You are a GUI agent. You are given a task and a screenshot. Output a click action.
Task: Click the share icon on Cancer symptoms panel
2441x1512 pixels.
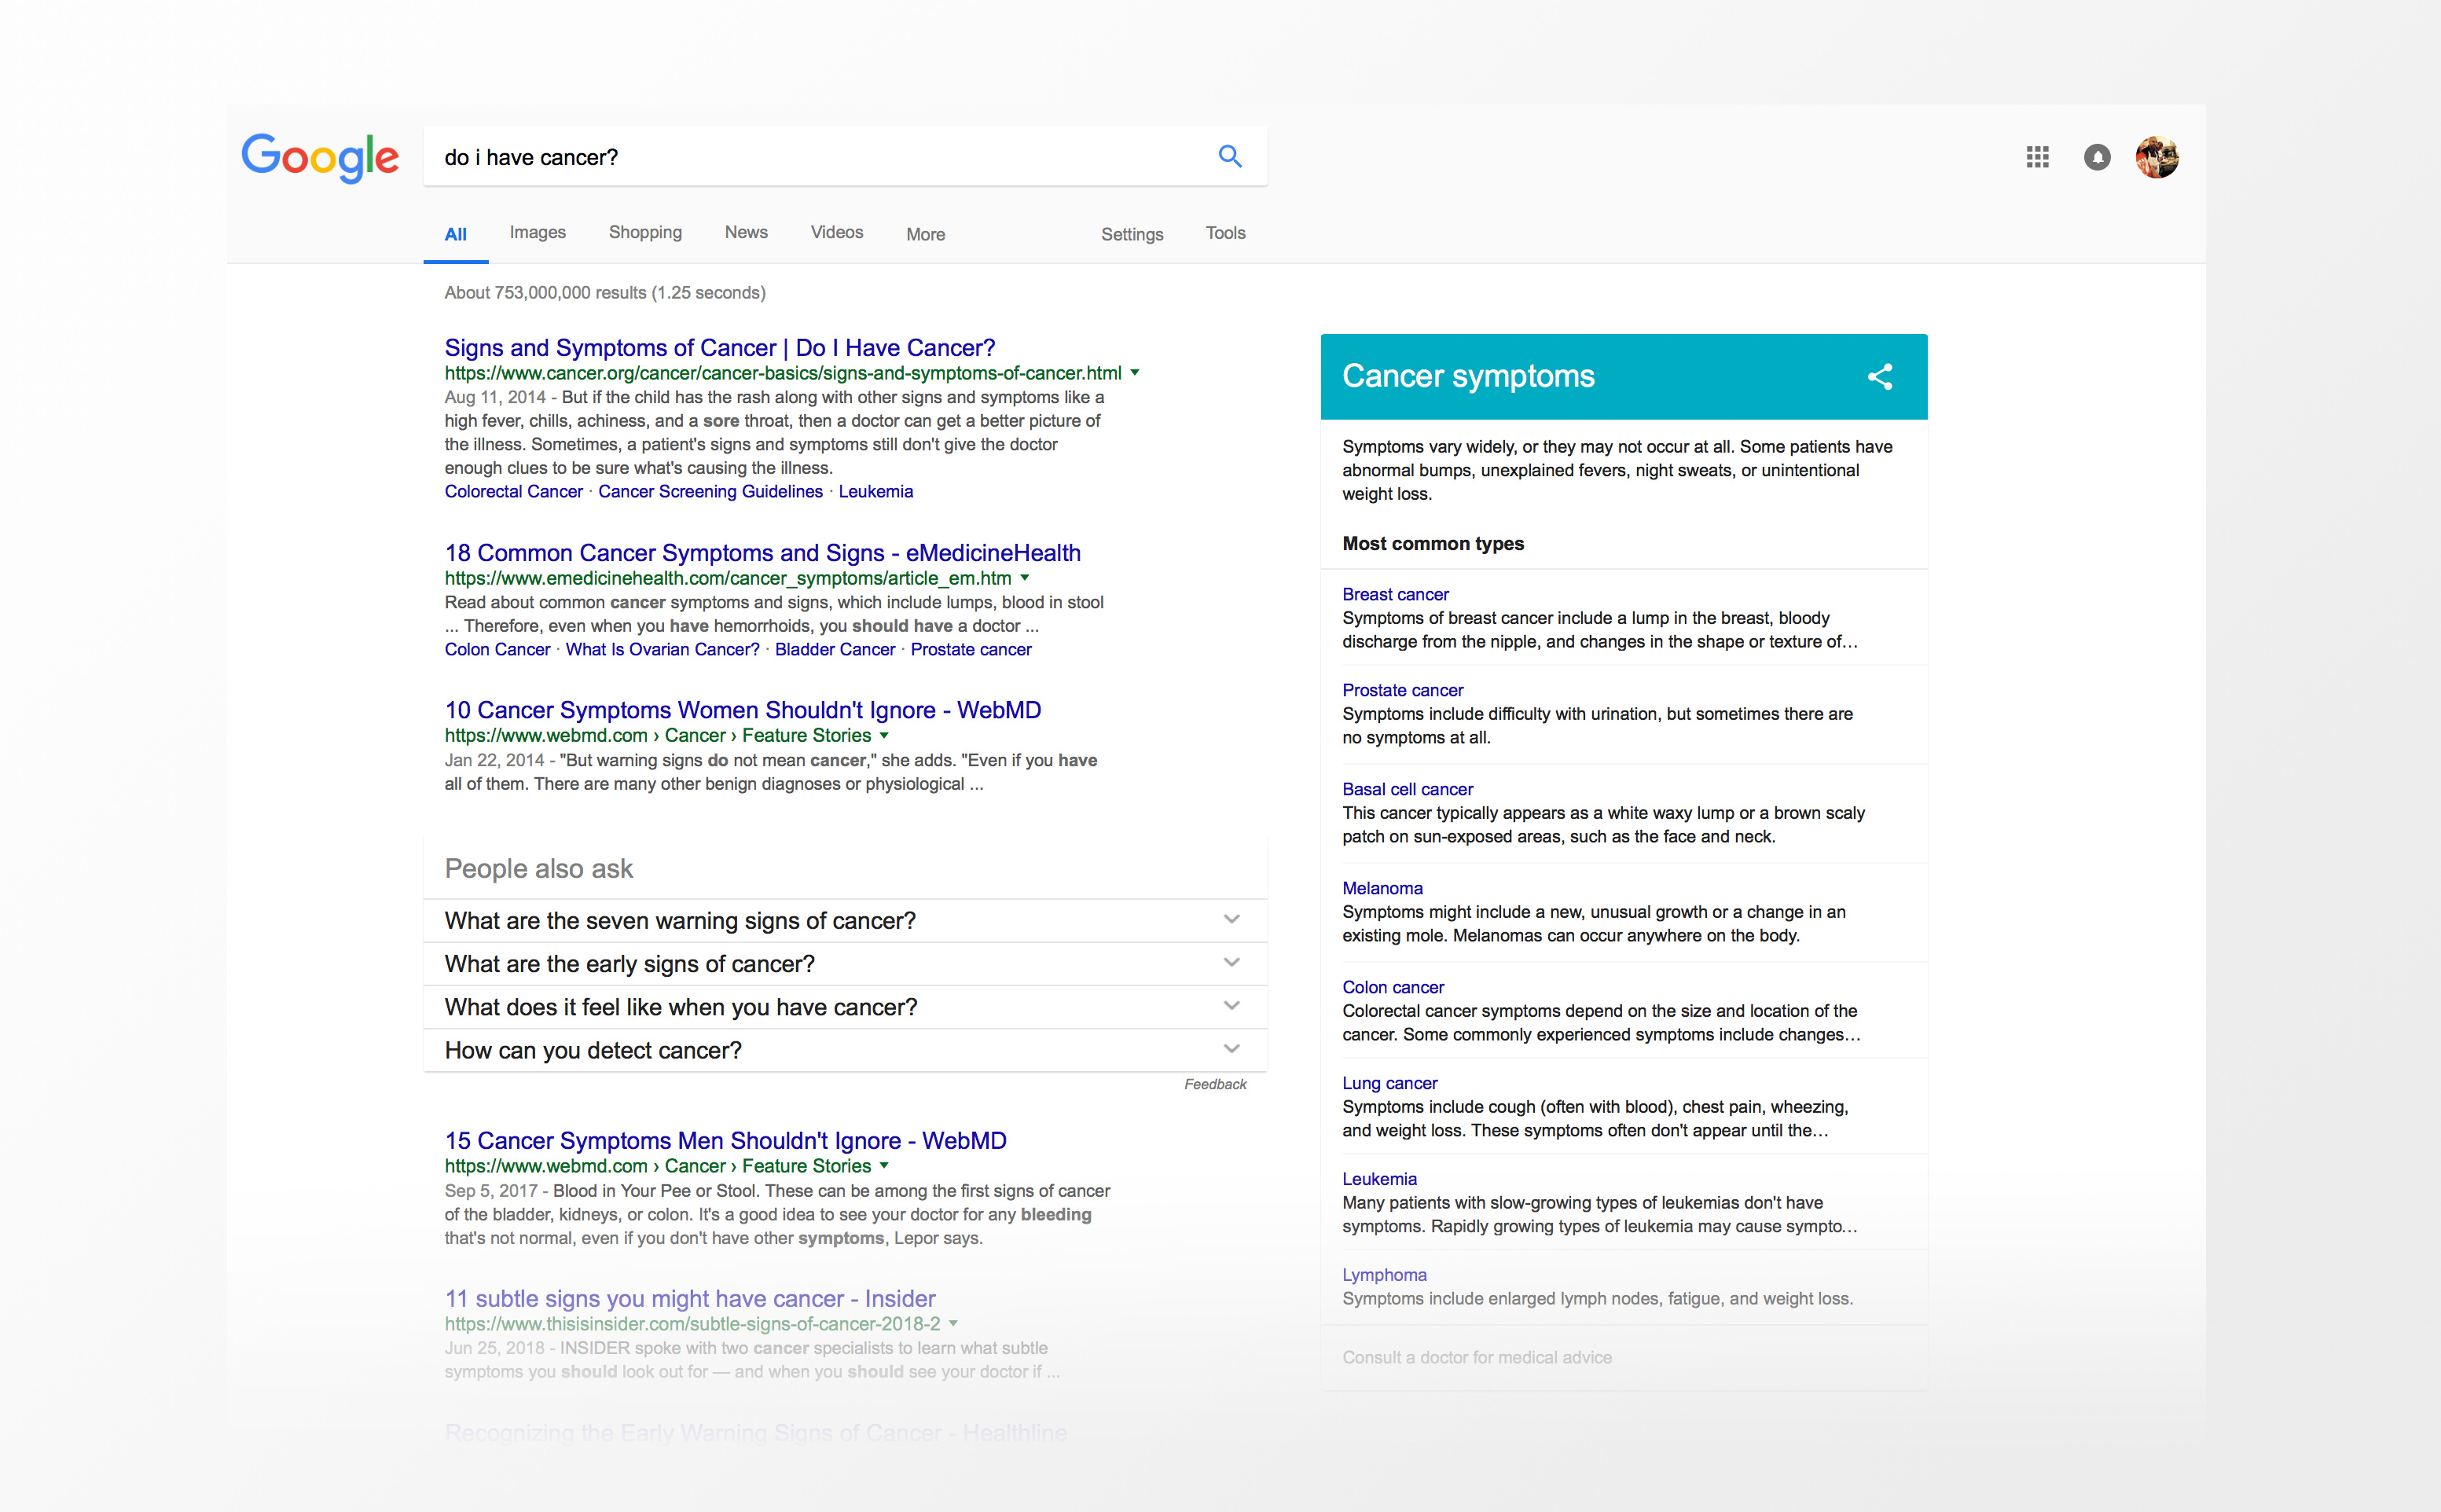tap(1880, 377)
